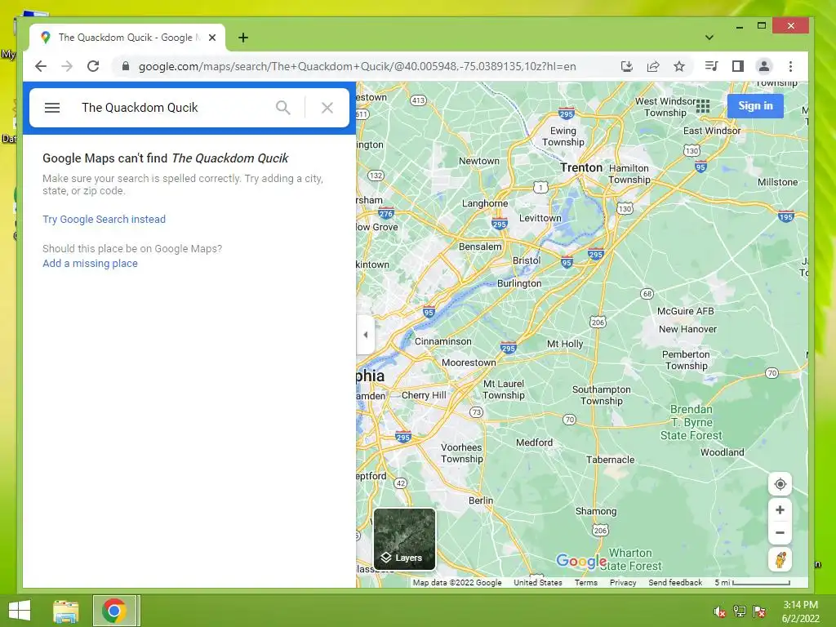The image size is (836, 627).
Task: Click the share page icon
Action: (x=653, y=66)
